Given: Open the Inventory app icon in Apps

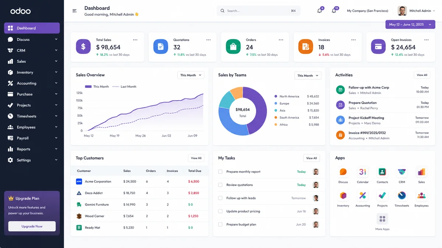Looking at the screenshot, I should point(343,195).
